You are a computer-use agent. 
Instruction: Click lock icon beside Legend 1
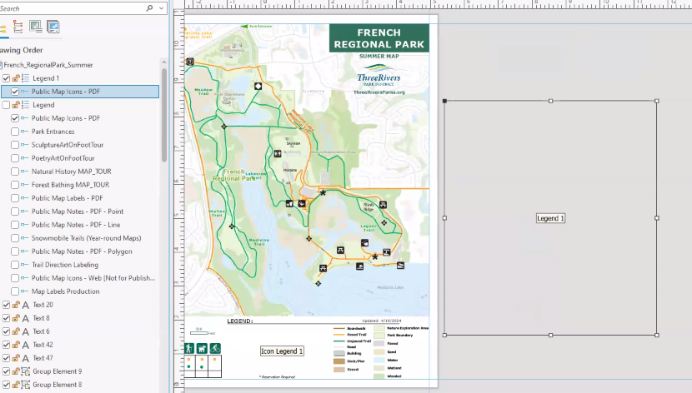pyautogui.click(x=16, y=78)
